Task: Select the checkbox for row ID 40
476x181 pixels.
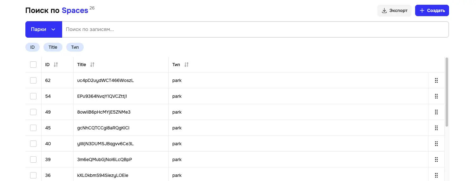Action: (33, 144)
